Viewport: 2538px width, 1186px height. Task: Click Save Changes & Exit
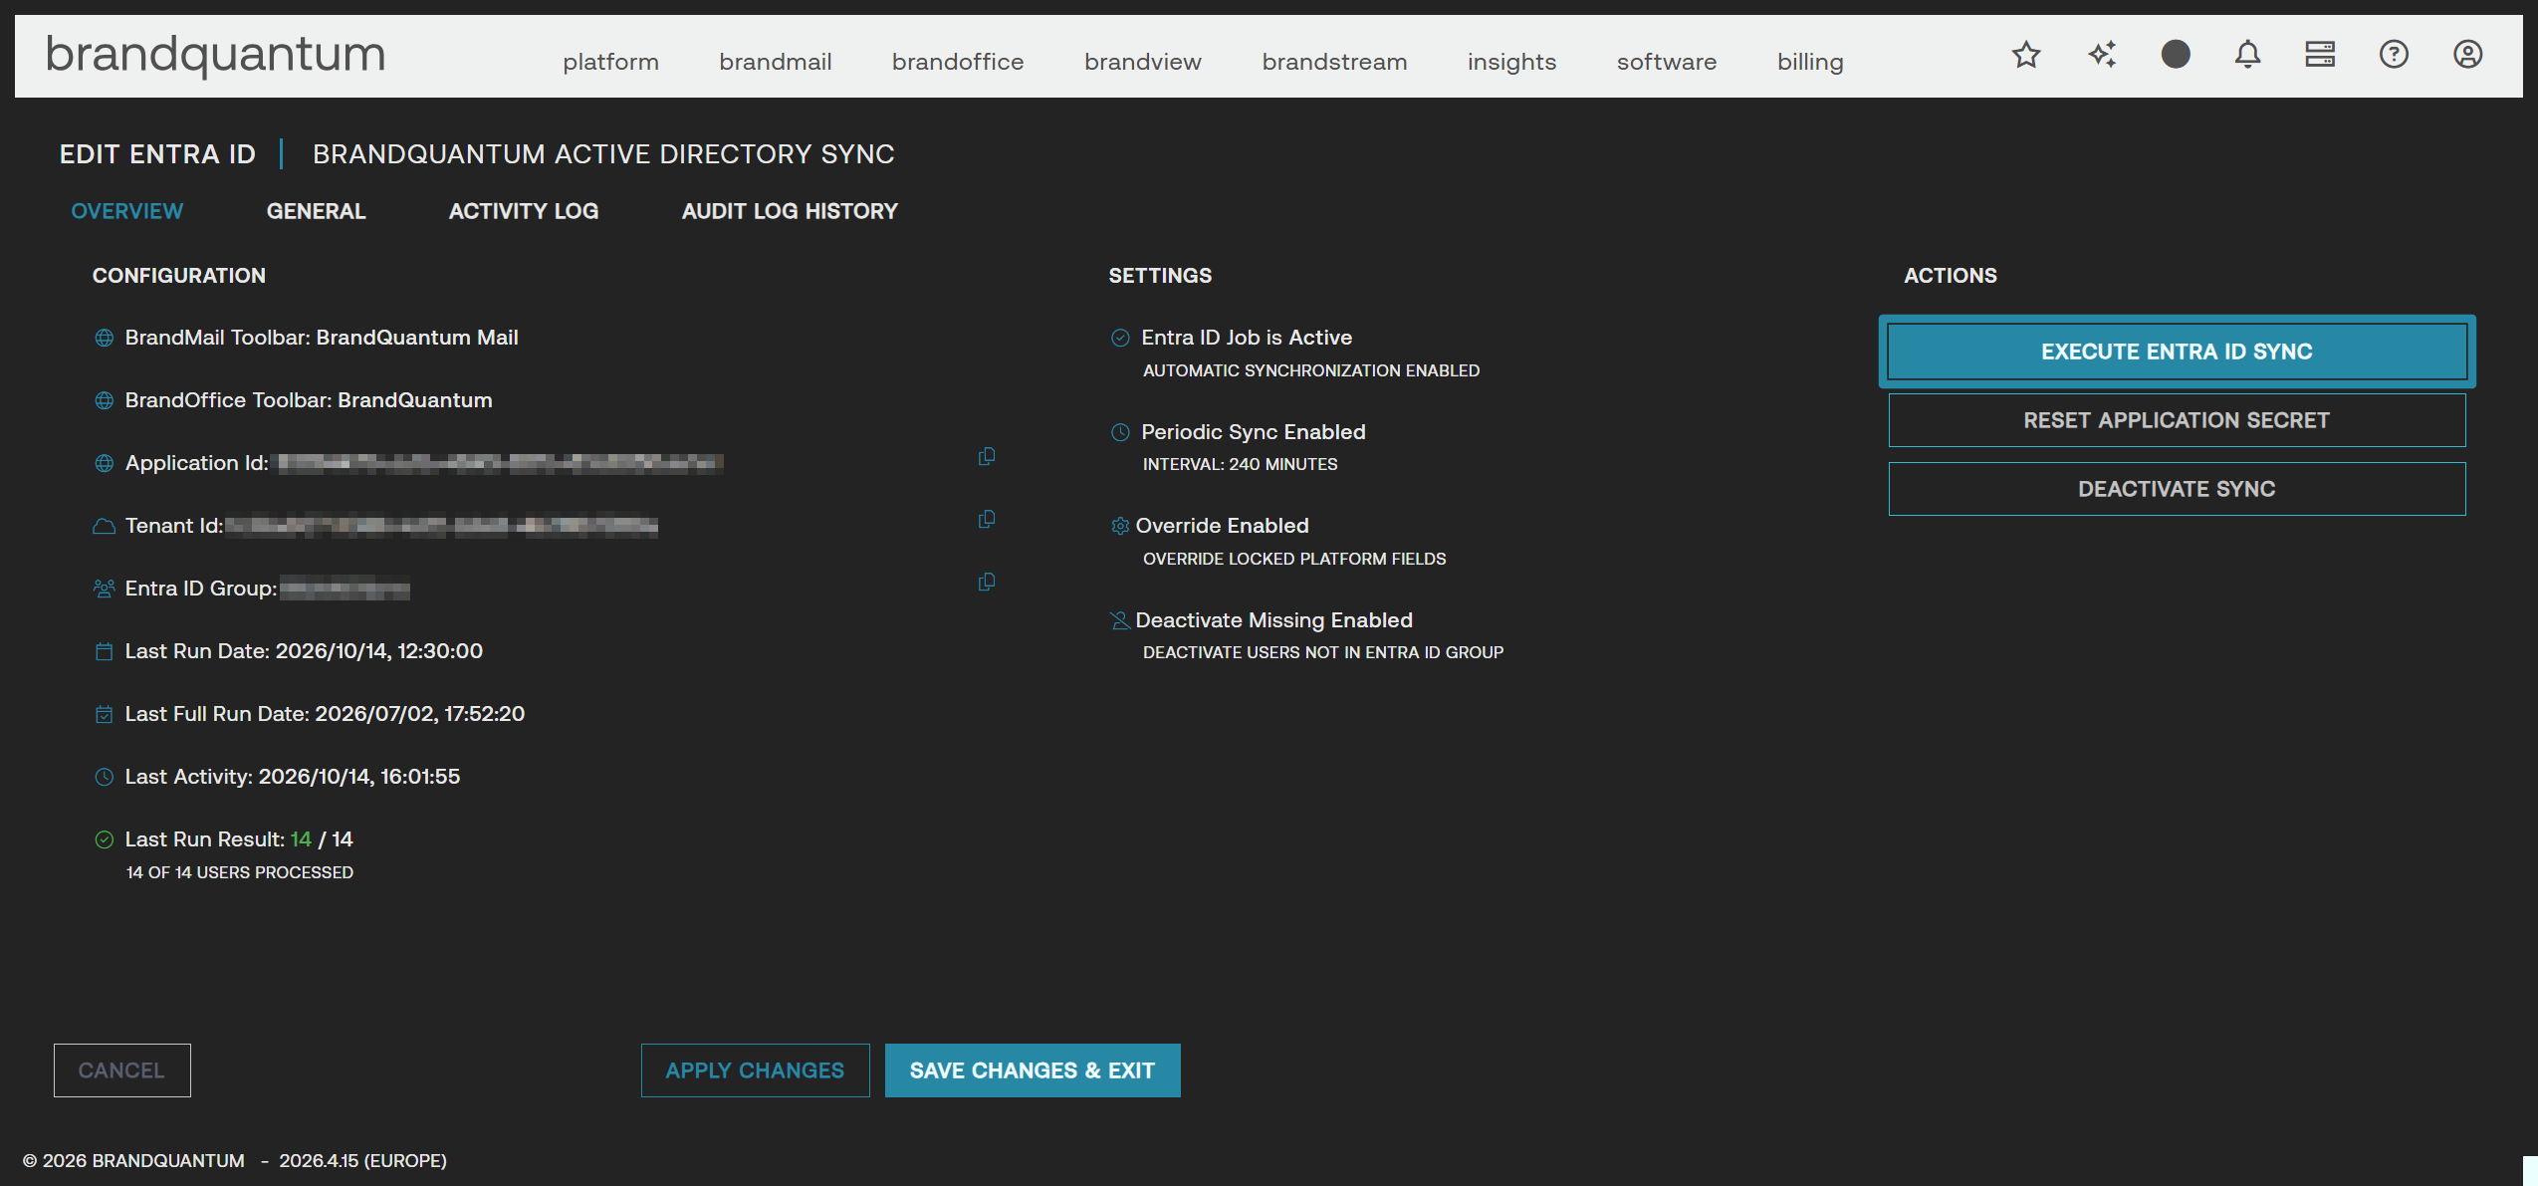coord(1033,1070)
